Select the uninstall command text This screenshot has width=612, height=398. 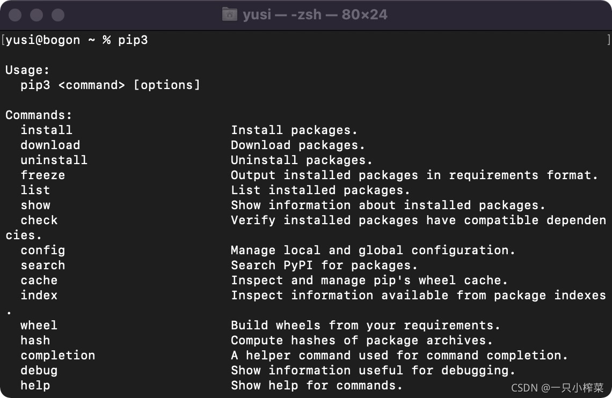[54, 160]
